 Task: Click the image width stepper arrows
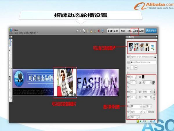pyautogui.click(x=136, y=92)
